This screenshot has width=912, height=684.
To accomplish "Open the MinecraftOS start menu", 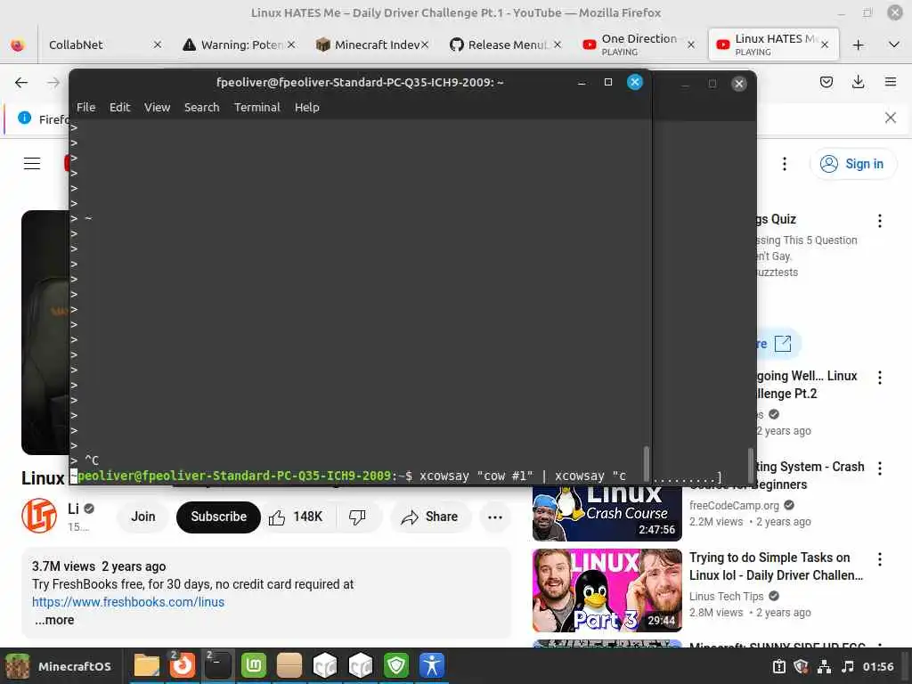I will [58, 666].
